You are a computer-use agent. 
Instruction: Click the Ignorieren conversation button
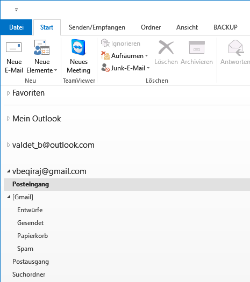120,44
